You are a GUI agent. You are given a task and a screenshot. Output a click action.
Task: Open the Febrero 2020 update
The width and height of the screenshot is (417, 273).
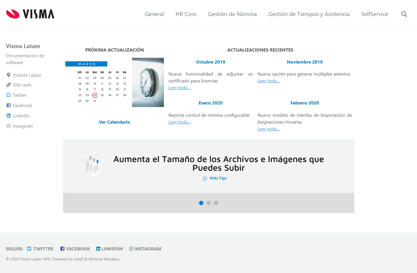(305, 103)
